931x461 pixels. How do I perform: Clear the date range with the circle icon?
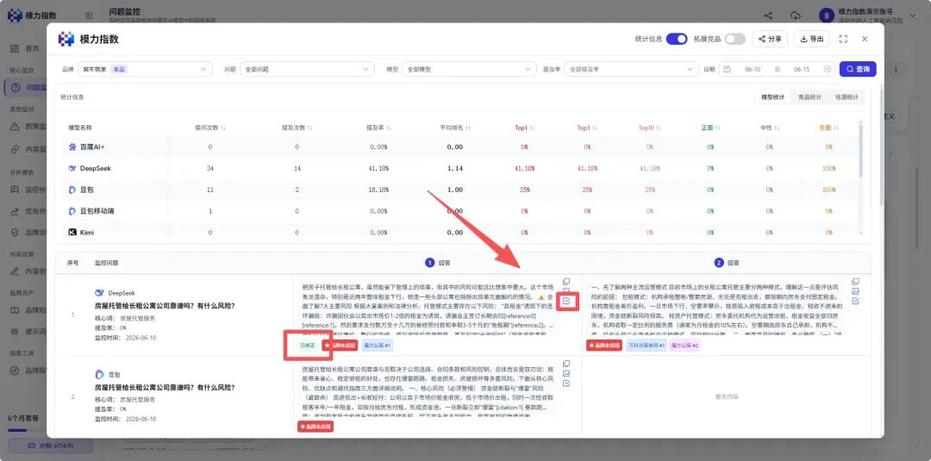tap(827, 70)
